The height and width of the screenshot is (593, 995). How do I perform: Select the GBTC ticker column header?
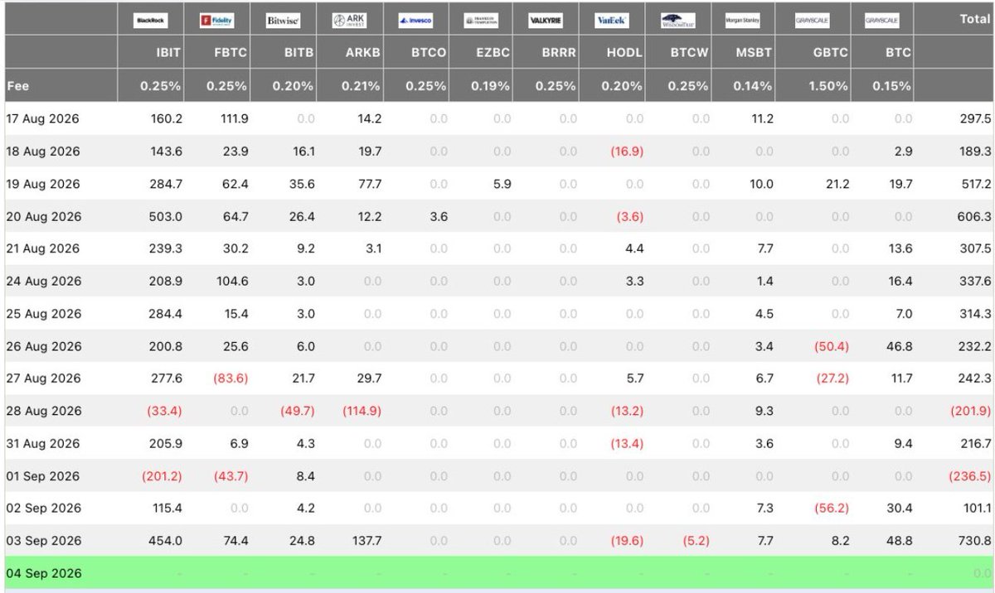pos(830,52)
